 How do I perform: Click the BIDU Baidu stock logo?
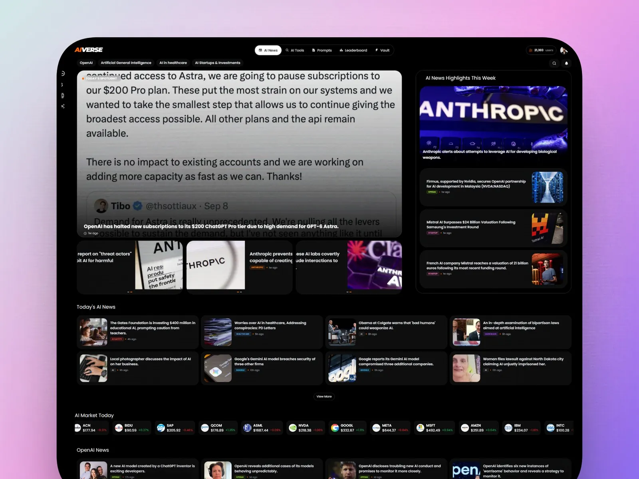pyautogui.click(x=119, y=428)
